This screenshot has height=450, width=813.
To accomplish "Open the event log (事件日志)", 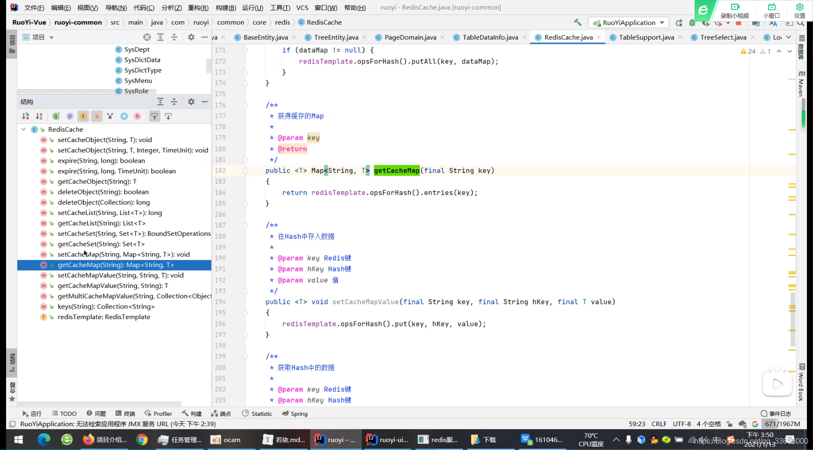I will point(776,414).
